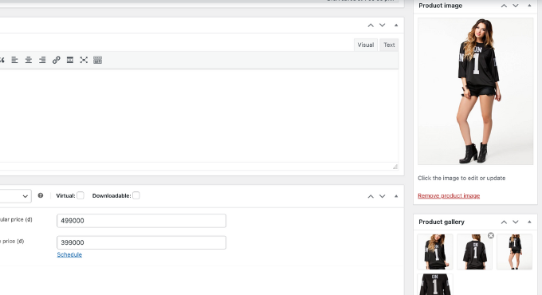This screenshot has height=295, width=542.
Task: Select third gallery thumbnail full body
Action: [514, 252]
